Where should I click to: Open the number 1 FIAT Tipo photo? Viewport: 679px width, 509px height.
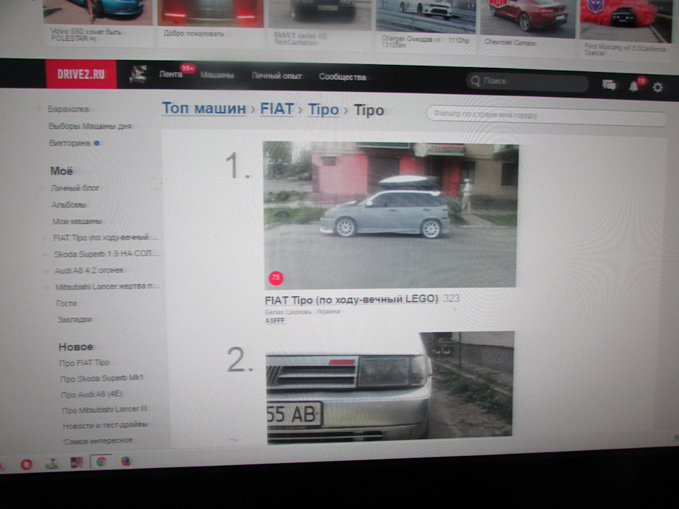(390, 215)
